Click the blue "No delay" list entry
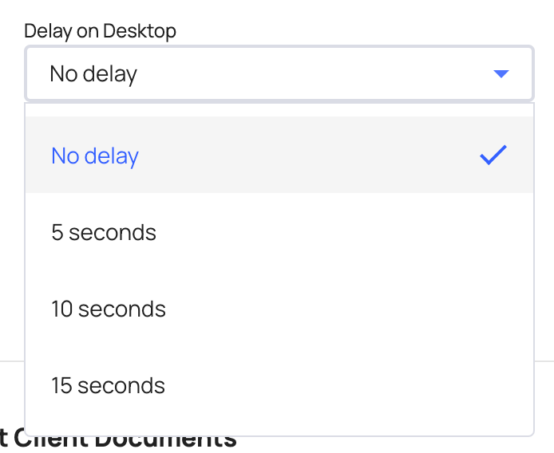The width and height of the screenshot is (554, 453). click(95, 156)
